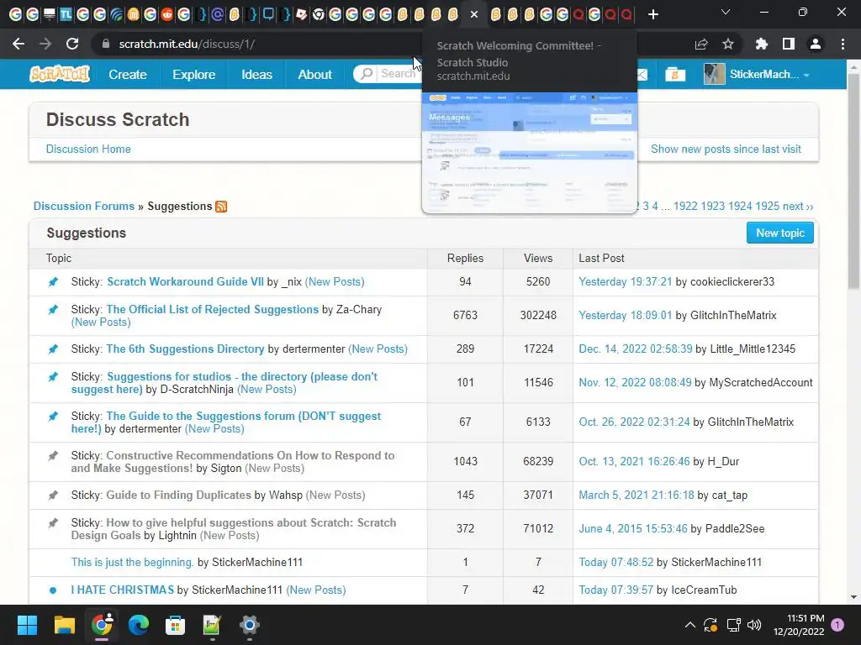Go back to previous page
861x645 pixels.
[18, 44]
